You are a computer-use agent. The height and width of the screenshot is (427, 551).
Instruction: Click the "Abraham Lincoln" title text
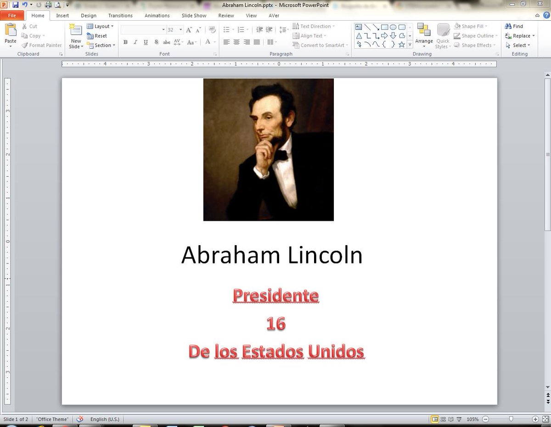coord(272,255)
